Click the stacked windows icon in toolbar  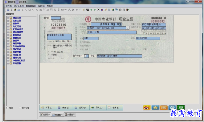[x=117, y=10]
